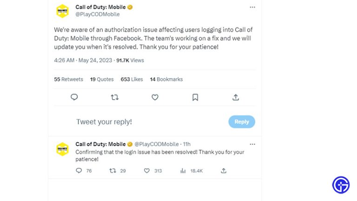The height and width of the screenshot is (201, 357).
Task: Bookmark the main authorization issue tweet
Action: [x=195, y=97]
